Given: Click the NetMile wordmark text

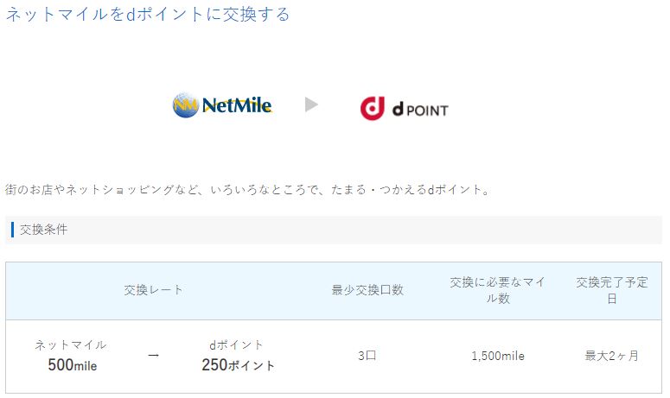Looking at the screenshot, I should click(x=237, y=105).
